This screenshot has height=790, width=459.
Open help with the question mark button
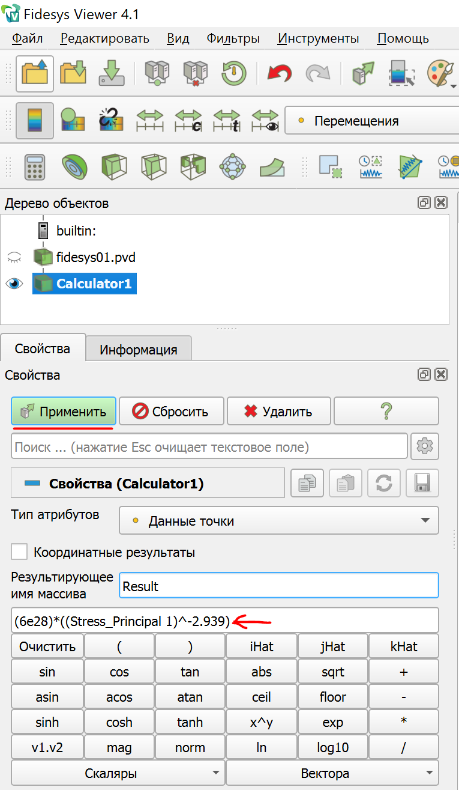[x=386, y=412]
